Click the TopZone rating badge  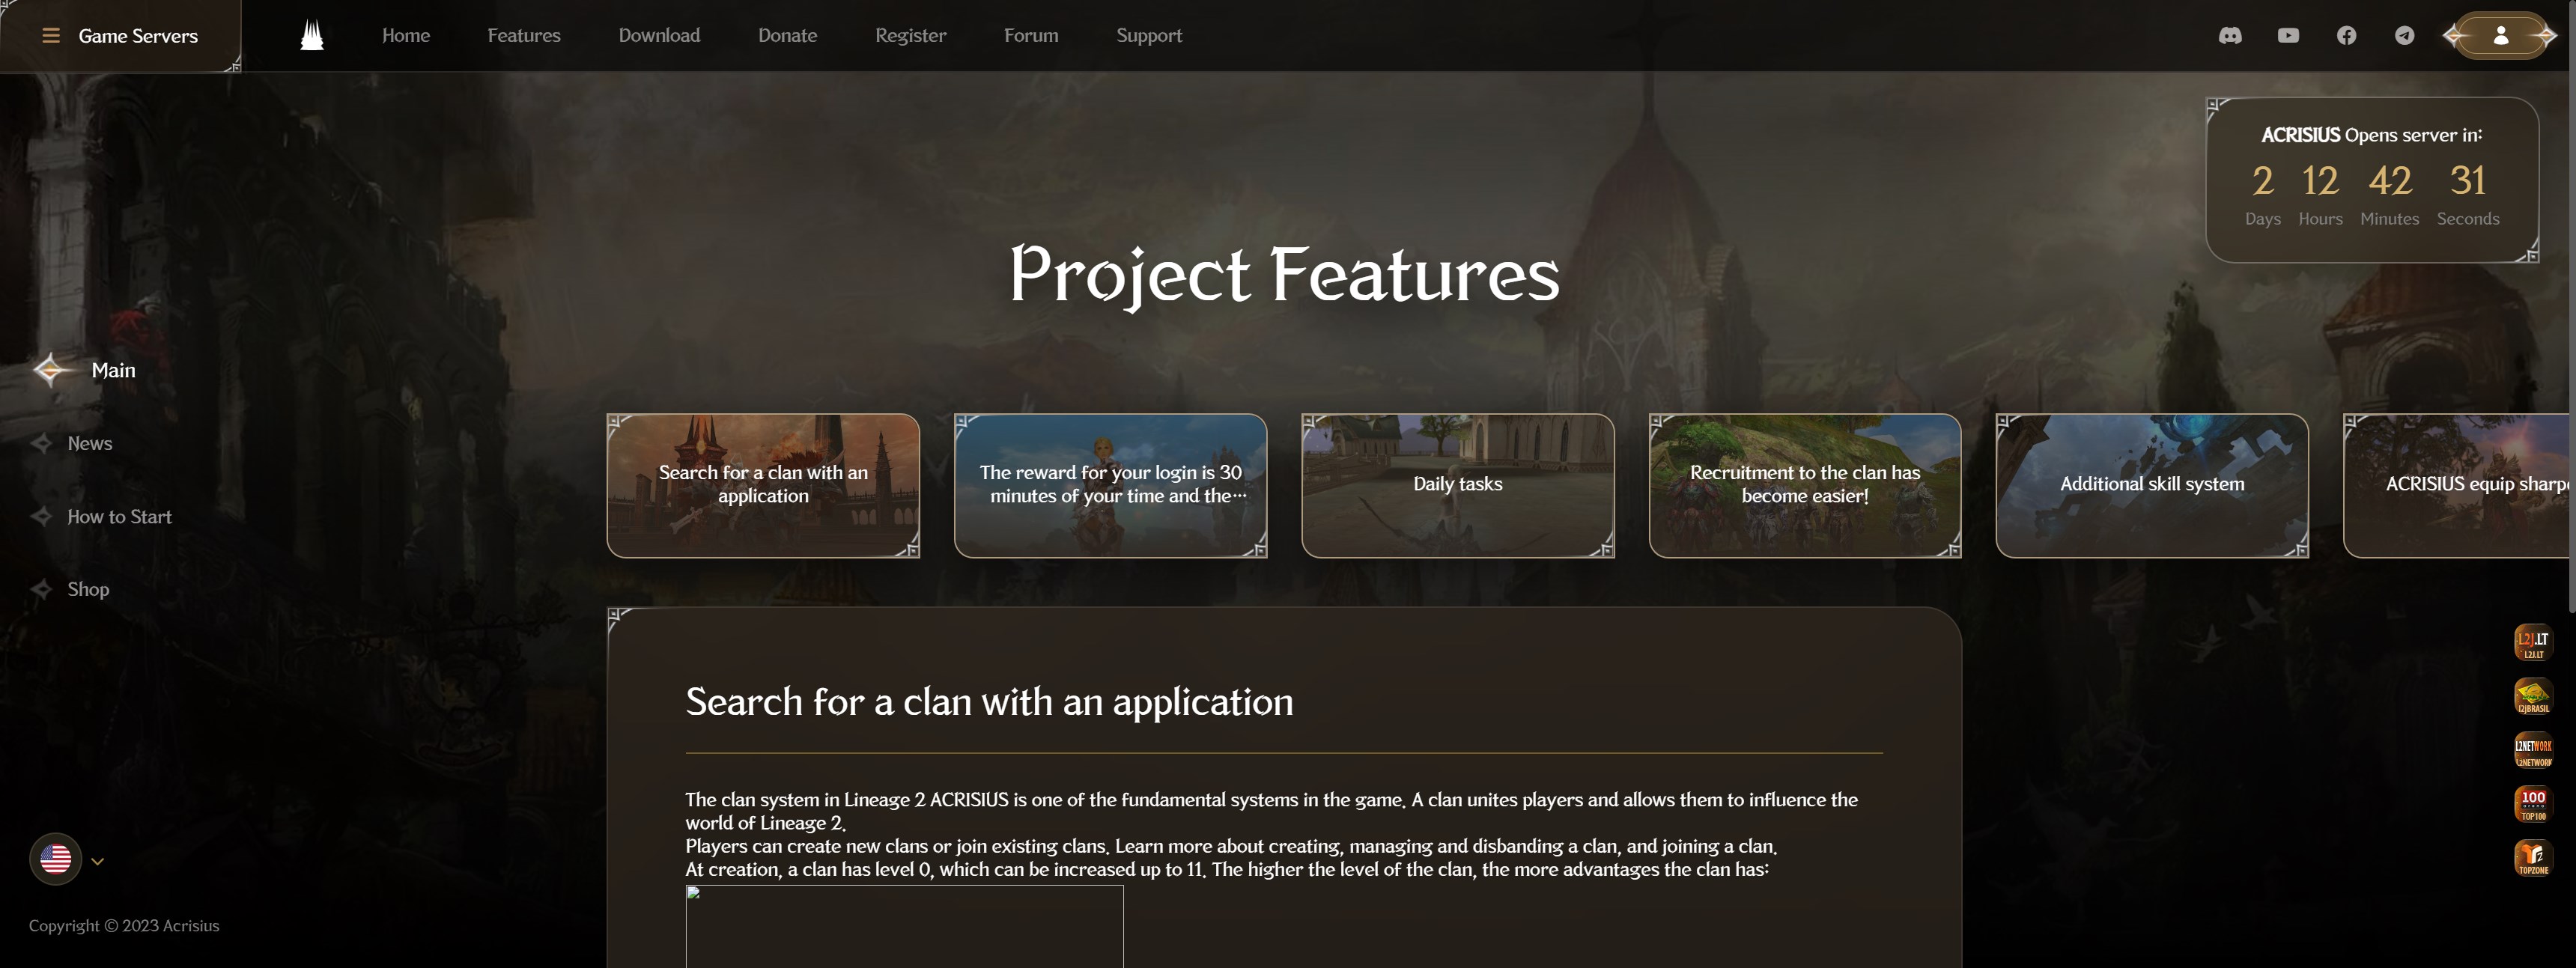point(2533,858)
